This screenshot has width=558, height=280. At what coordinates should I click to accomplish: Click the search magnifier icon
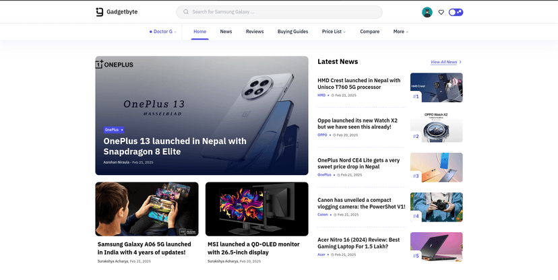click(185, 12)
